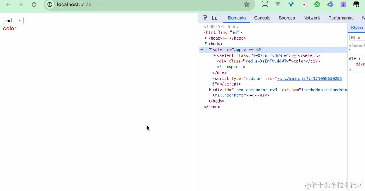Click the ellipsis inside the select tag
The height and width of the screenshot is (191, 365).
[295, 56]
